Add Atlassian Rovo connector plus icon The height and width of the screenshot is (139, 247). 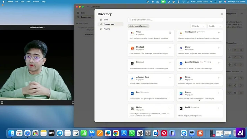point(170,78)
